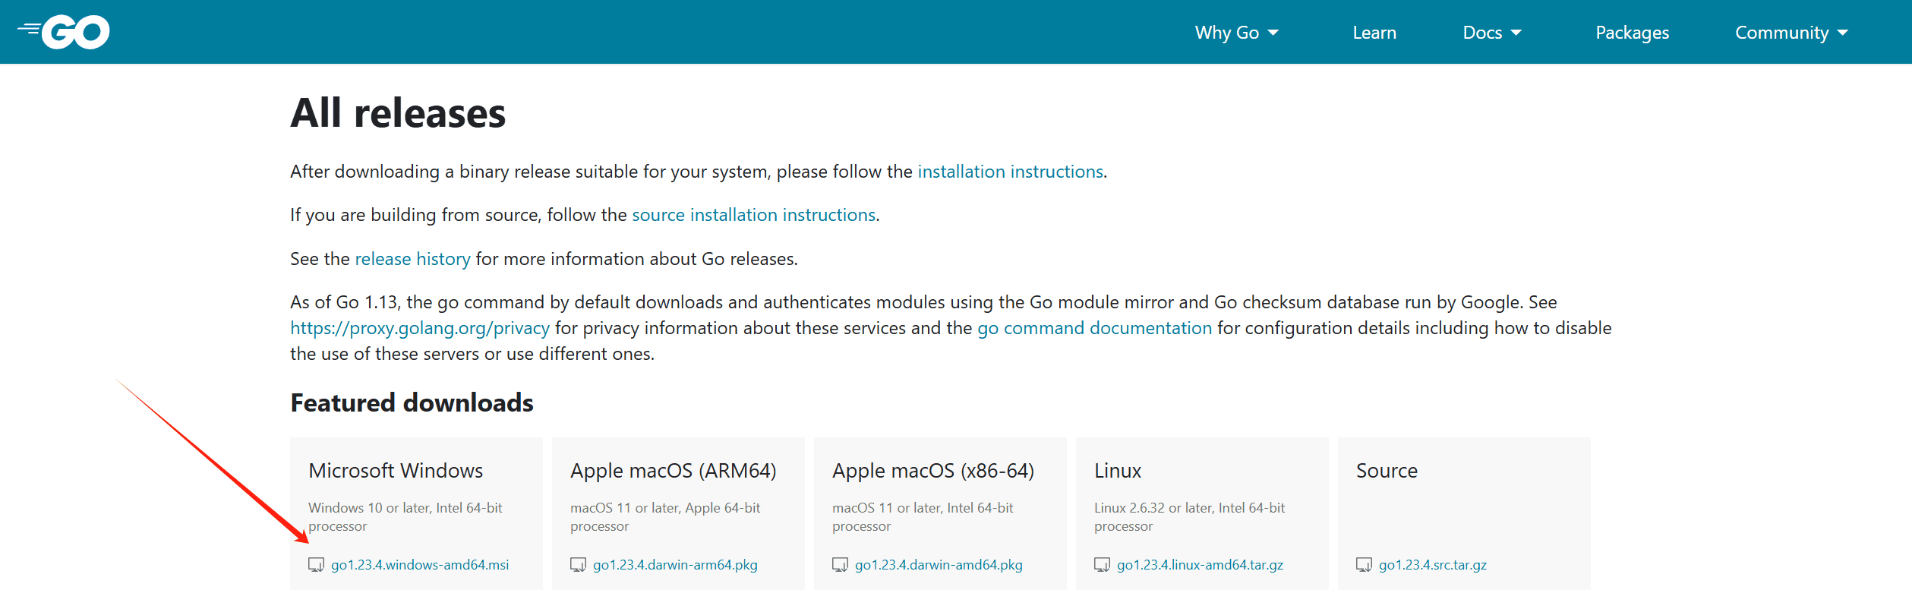
Task: Open the go command documentation link
Action: tap(1094, 328)
